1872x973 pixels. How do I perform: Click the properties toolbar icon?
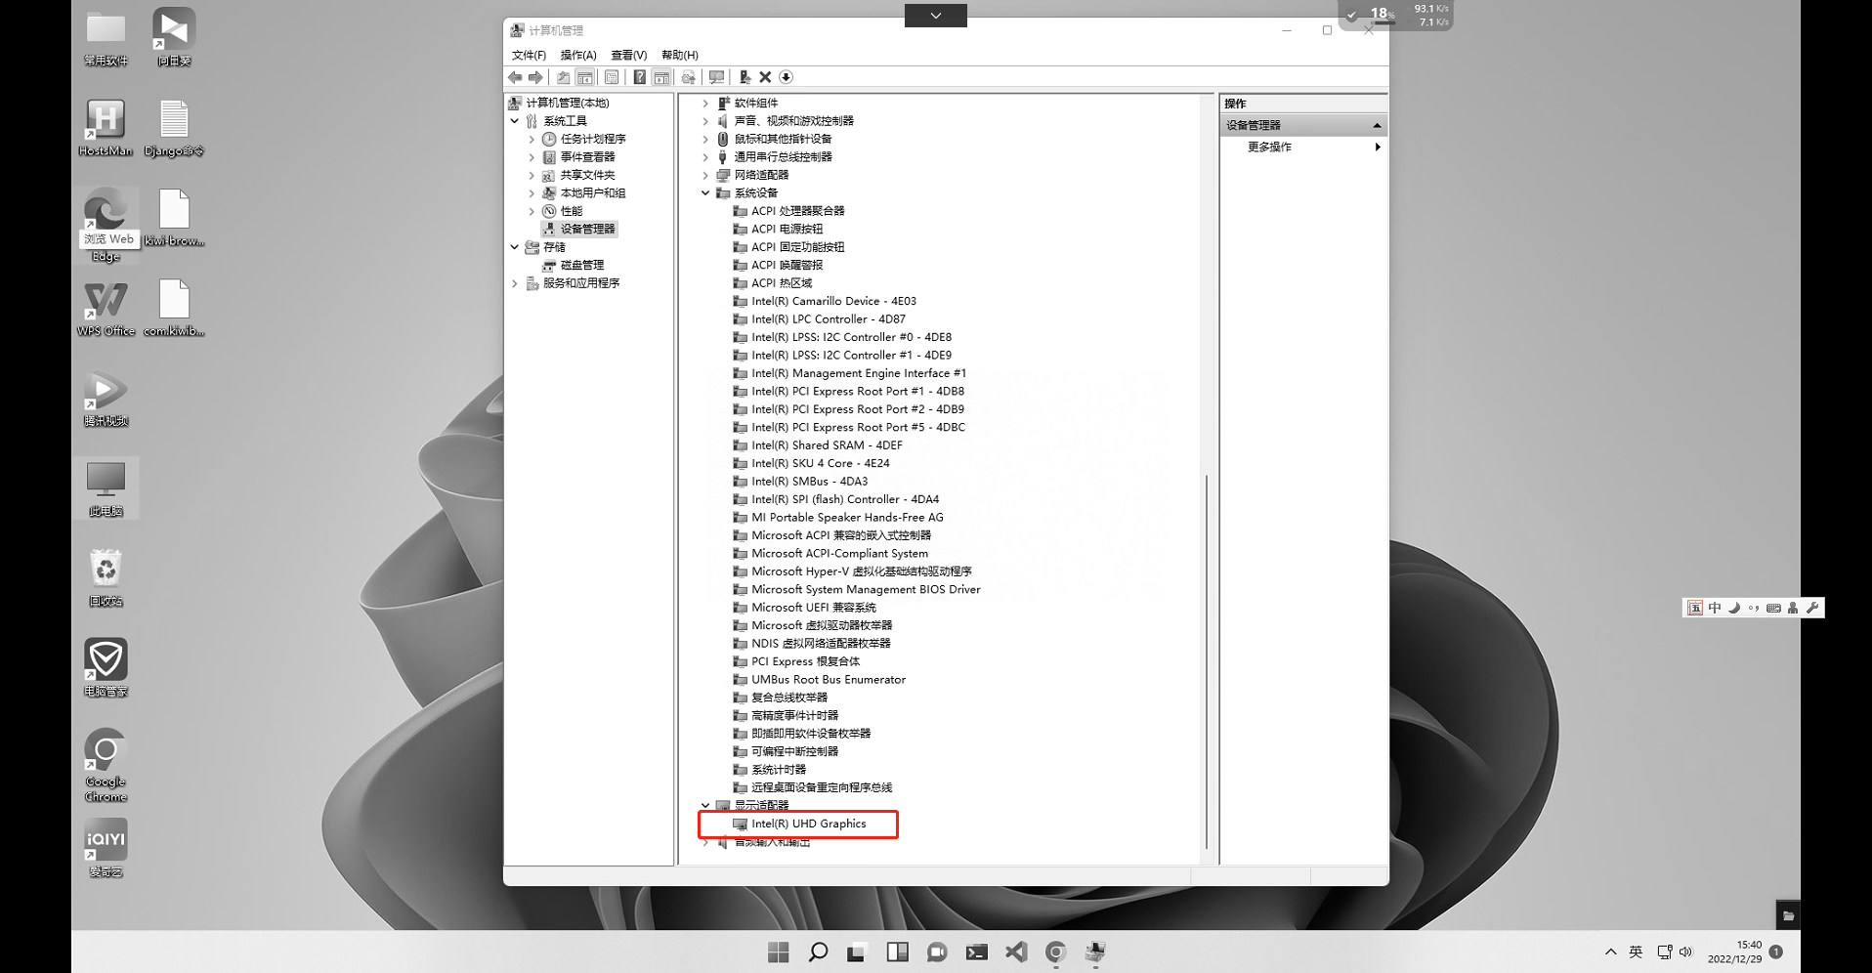[612, 77]
